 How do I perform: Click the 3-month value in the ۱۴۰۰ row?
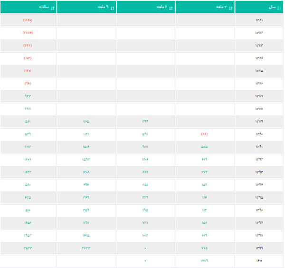click(204, 261)
